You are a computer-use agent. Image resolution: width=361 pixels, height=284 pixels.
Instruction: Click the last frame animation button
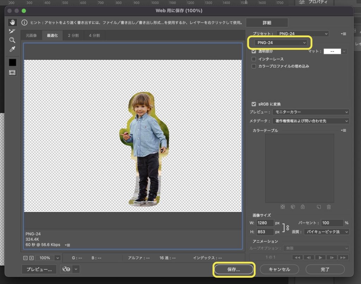pyautogui.click(x=343, y=258)
